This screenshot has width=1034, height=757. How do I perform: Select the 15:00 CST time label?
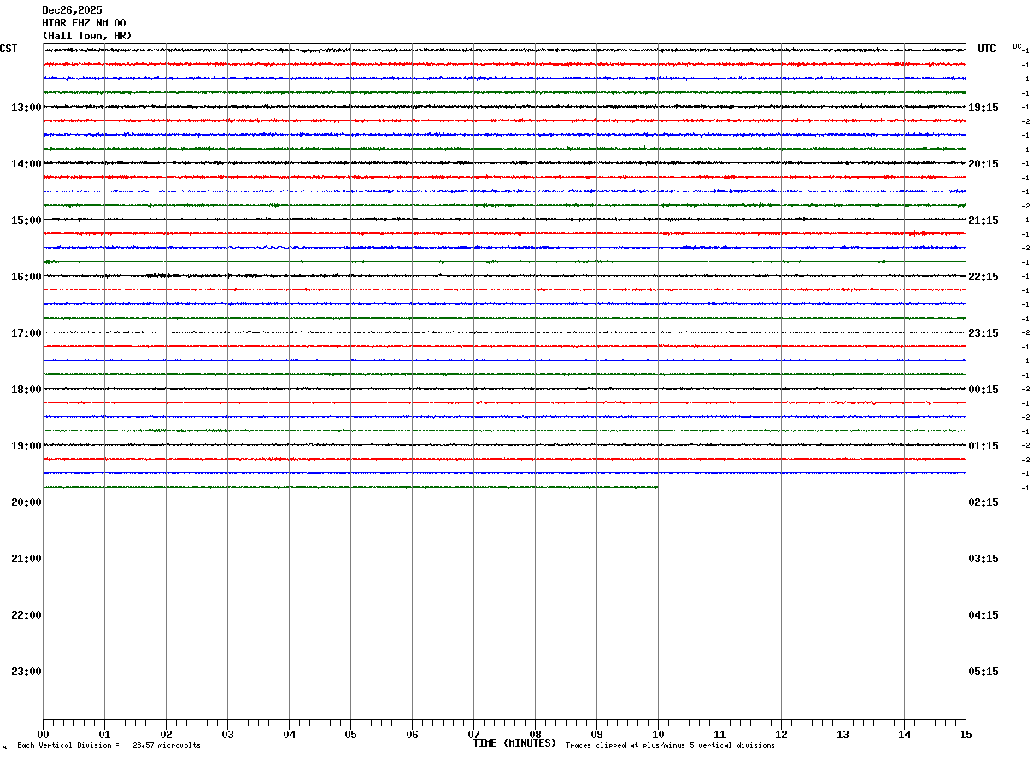(x=26, y=220)
